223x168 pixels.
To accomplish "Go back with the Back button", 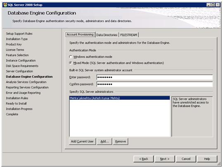I will (143, 159).
